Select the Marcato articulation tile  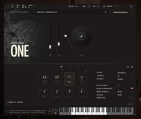81,93
